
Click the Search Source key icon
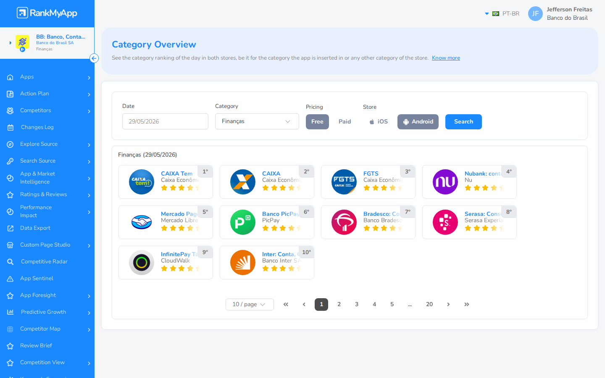pos(10,161)
